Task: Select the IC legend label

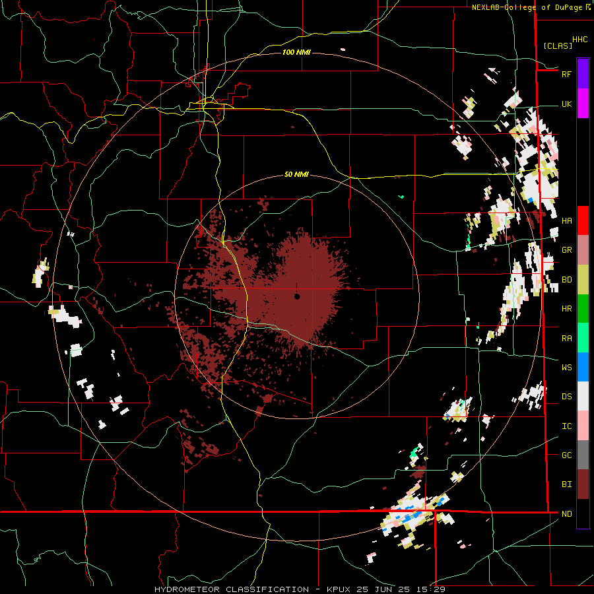Action: [566, 426]
